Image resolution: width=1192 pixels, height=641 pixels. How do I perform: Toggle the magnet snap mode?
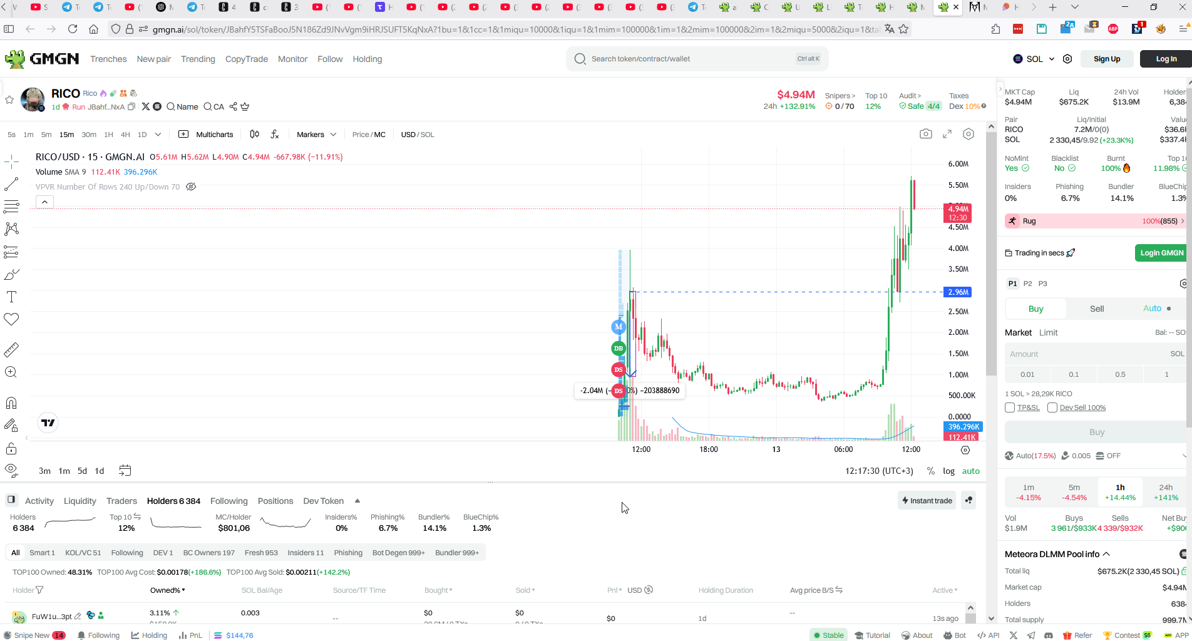tap(11, 403)
